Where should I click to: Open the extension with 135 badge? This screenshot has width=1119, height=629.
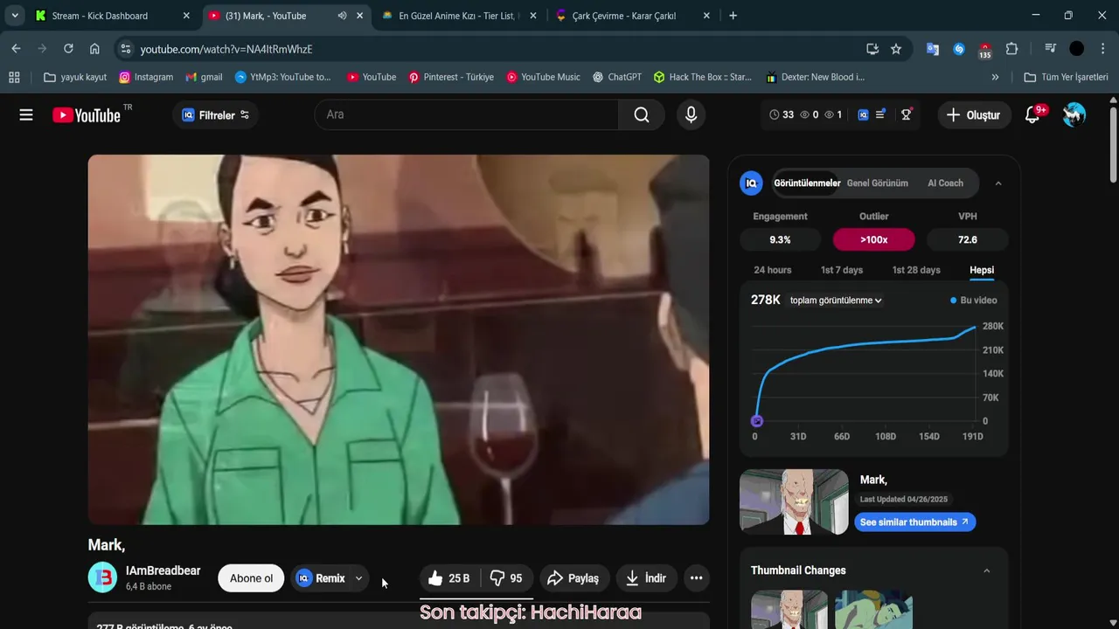click(985, 50)
